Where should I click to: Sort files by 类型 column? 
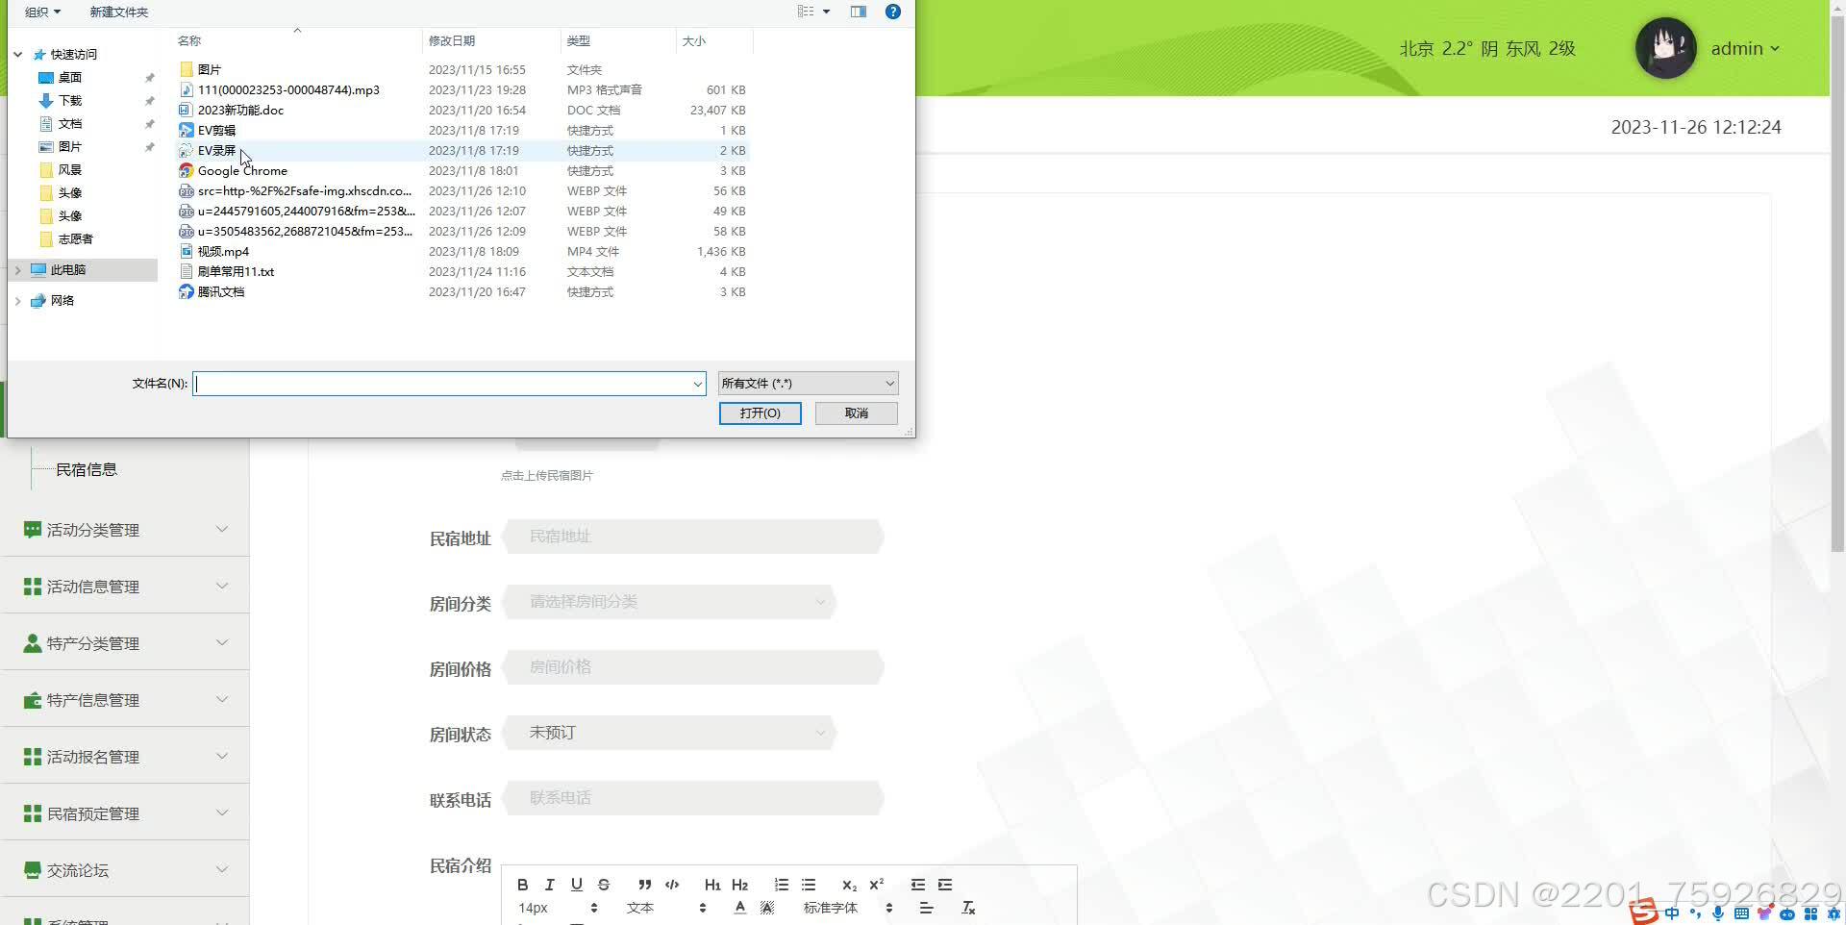coord(618,40)
